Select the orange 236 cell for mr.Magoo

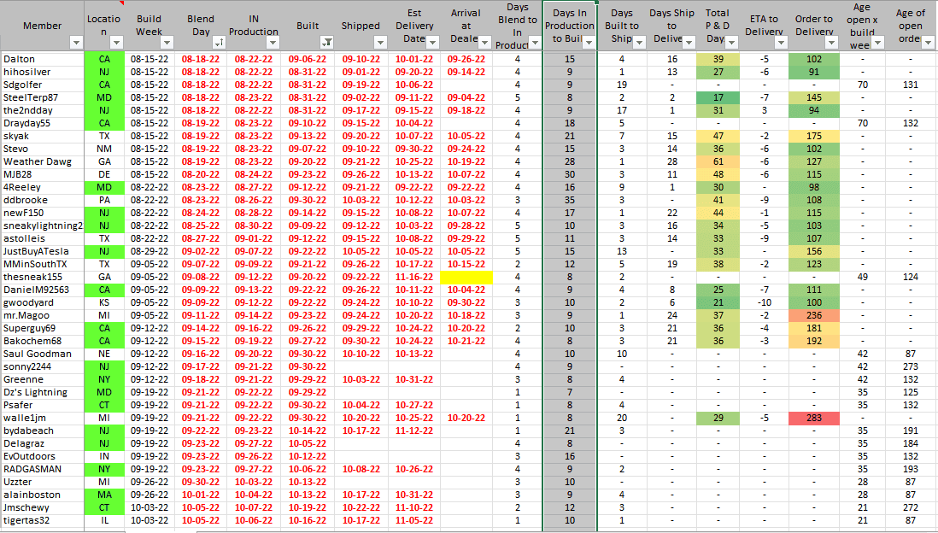click(x=813, y=315)
